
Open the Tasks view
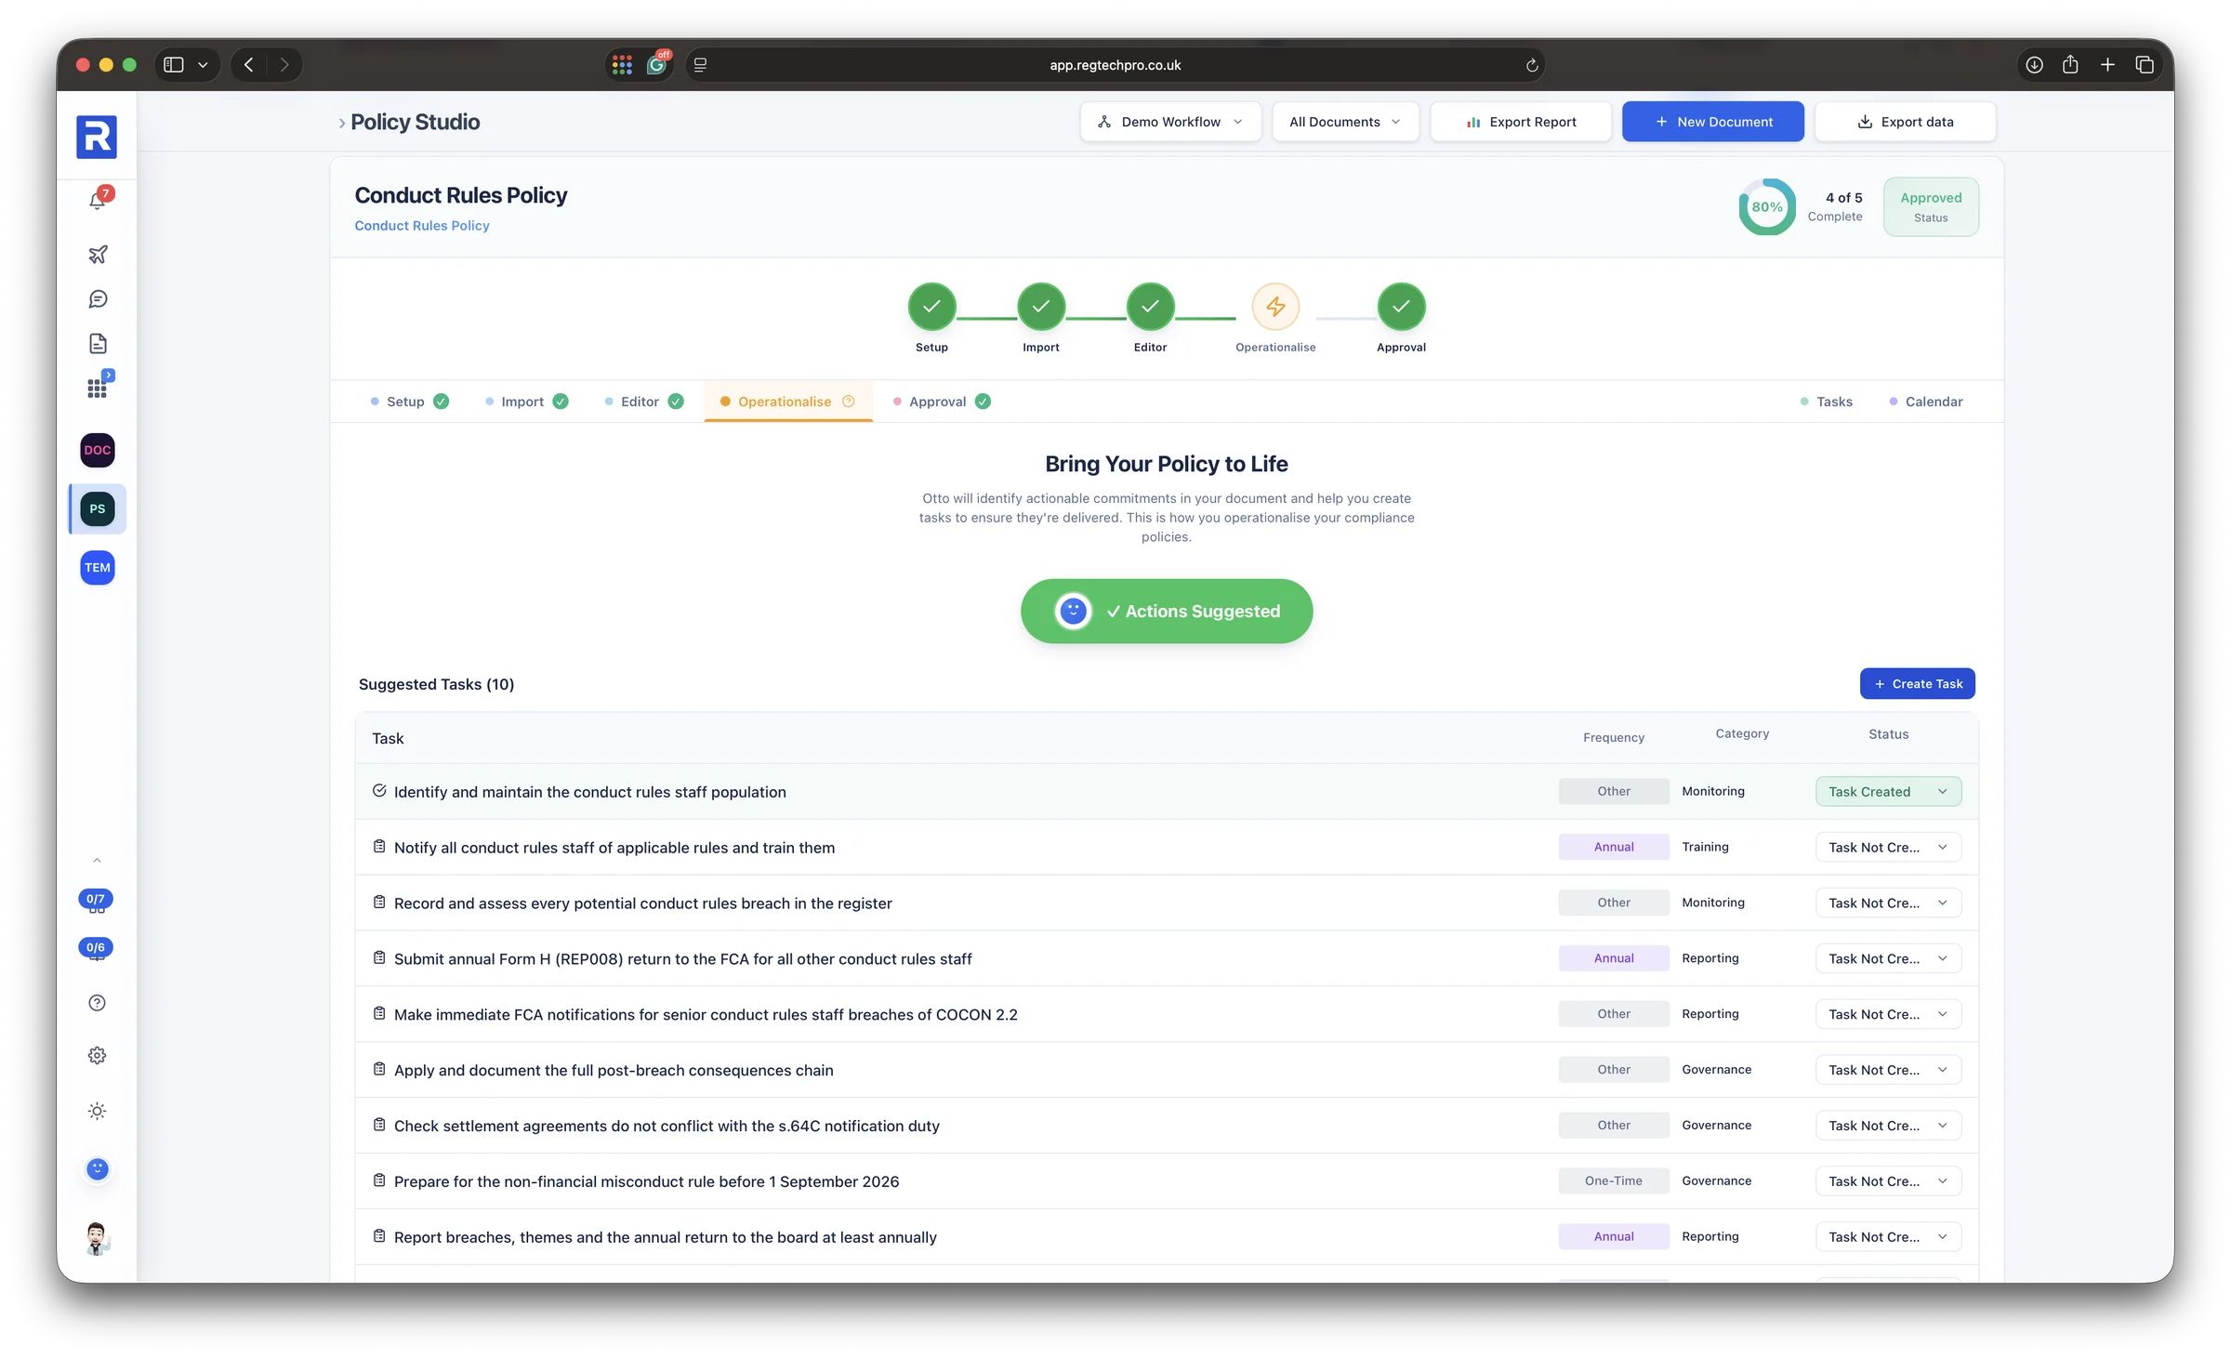1826,402
